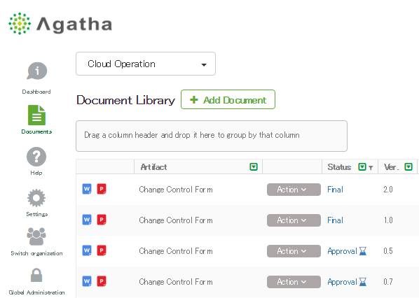
Task: Click Switch organization in the sidebar
Action: 36,242
